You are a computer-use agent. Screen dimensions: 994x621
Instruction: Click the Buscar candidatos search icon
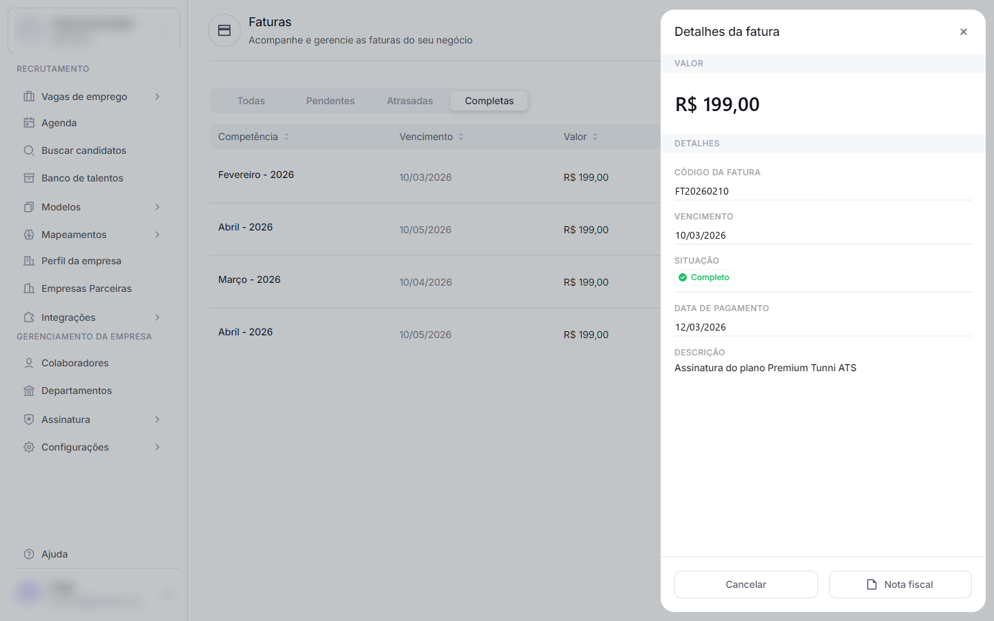[29, 150]
